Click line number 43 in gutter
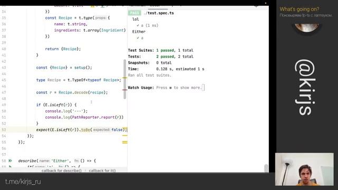 (x=4, y=68)
